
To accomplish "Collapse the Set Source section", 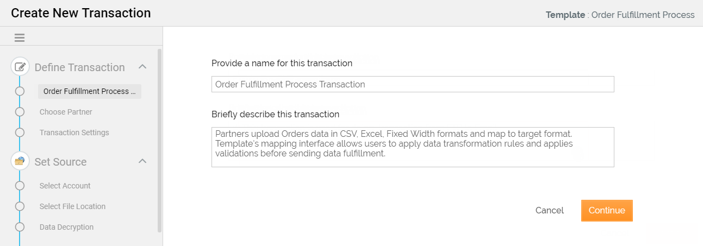I will click(x=142, y=161).
